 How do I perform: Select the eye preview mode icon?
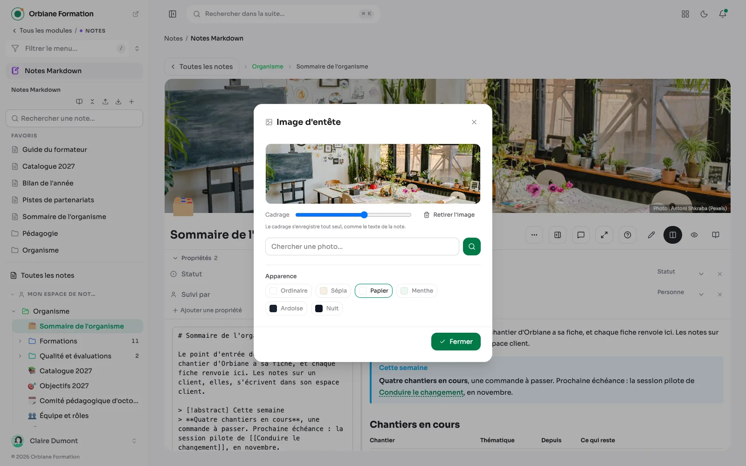point(694,235)
